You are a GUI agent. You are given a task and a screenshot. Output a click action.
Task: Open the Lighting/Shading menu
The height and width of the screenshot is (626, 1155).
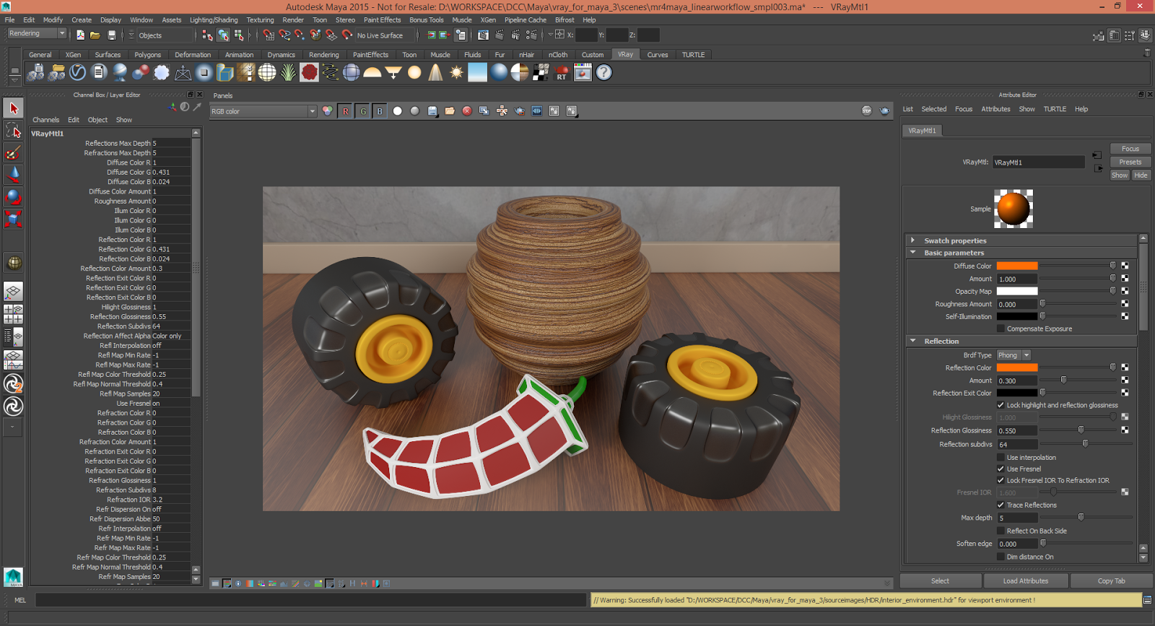pyautogui.click(x=214, y=20)
